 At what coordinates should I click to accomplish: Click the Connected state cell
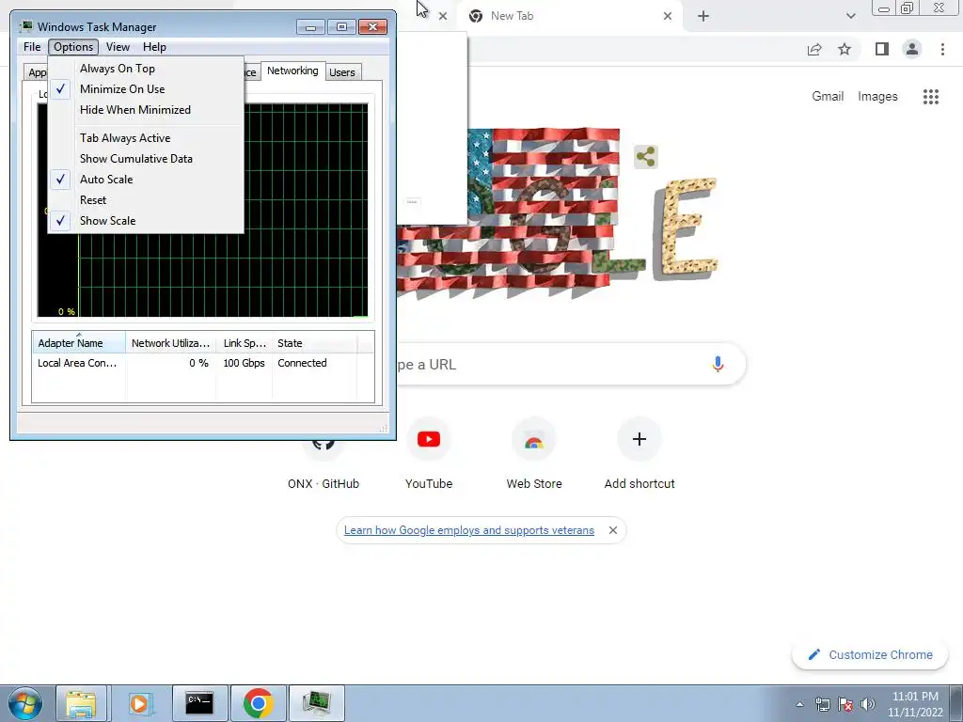point(302,363)
